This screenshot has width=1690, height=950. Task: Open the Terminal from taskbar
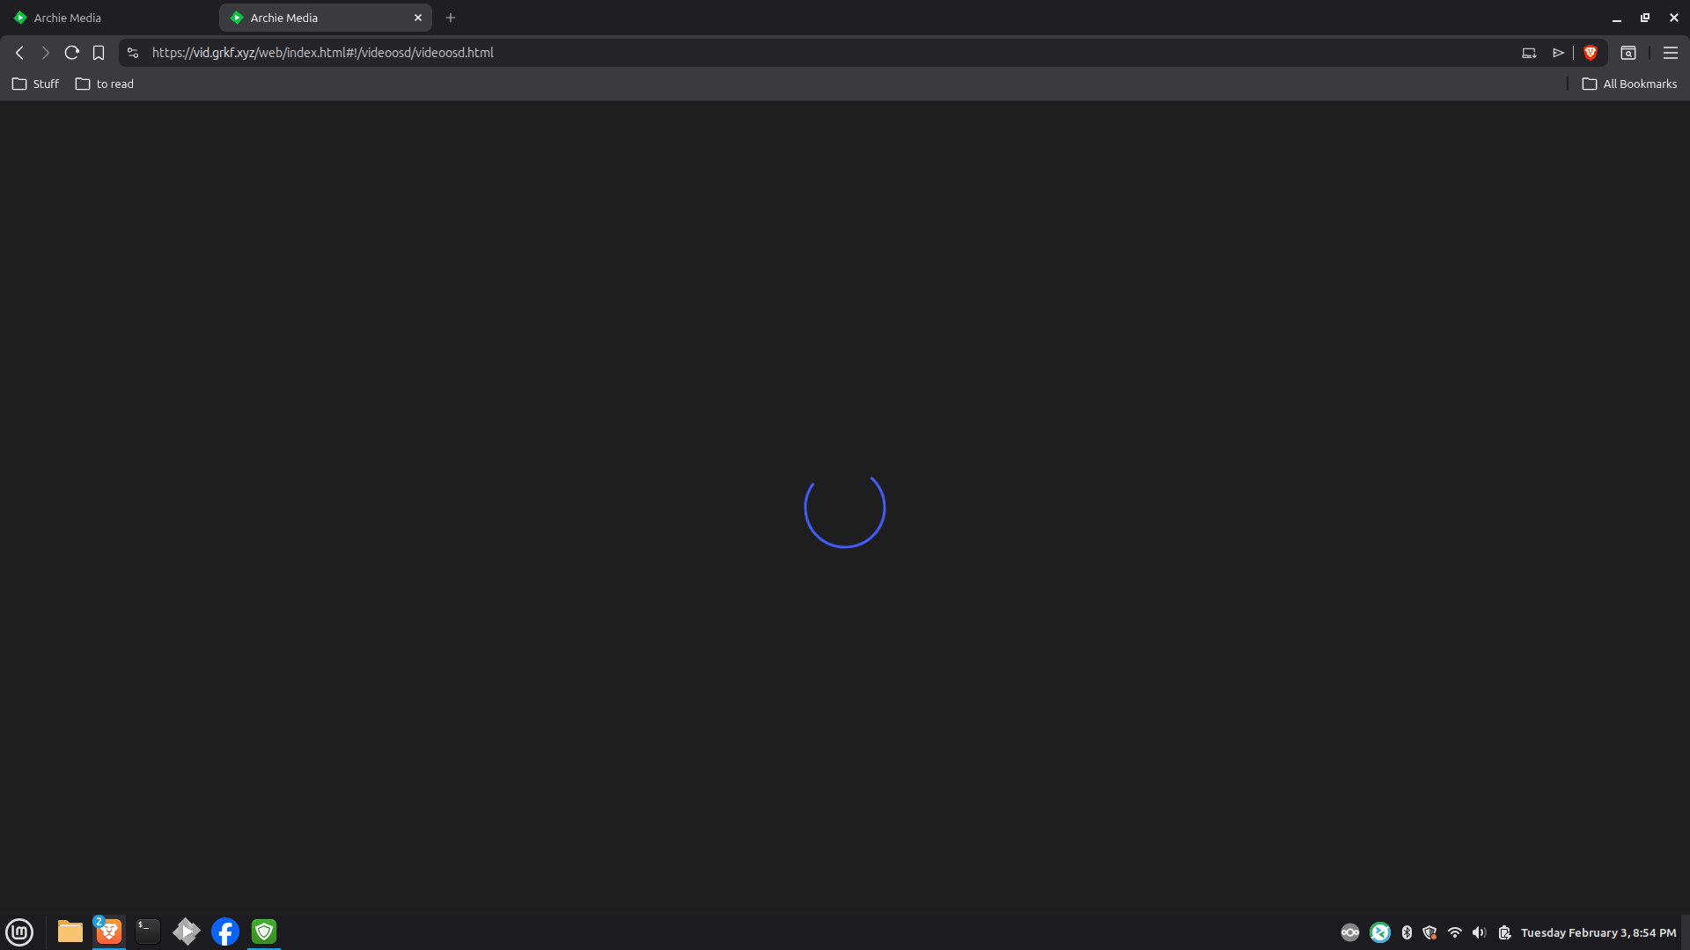(x=148, y=932)
